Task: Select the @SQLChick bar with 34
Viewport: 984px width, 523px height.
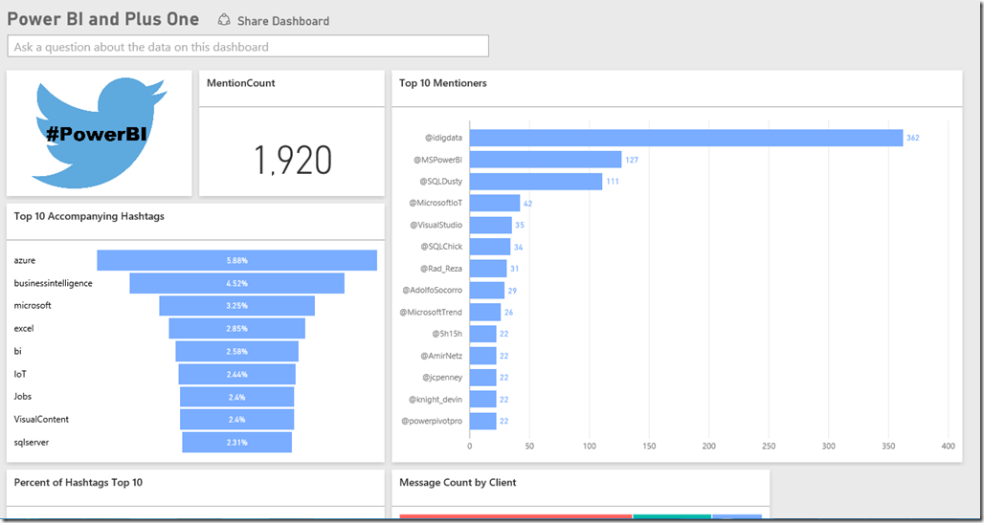Action: [x=490, y=247]
